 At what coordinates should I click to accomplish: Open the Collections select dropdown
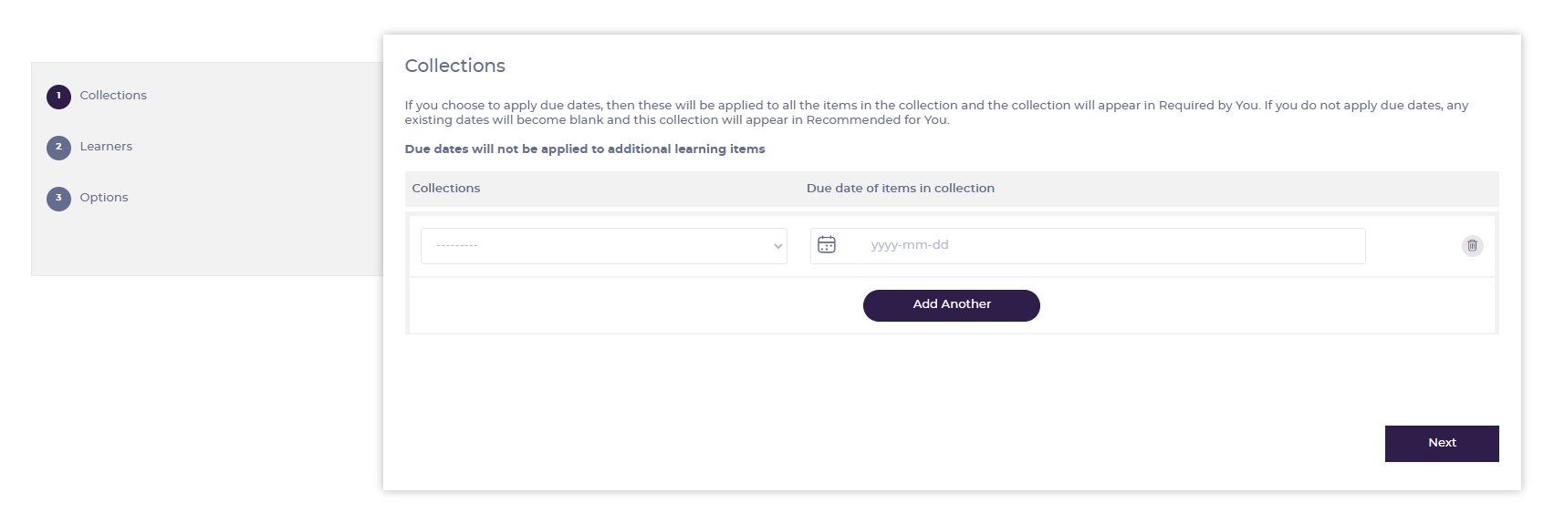coord(603,246)
